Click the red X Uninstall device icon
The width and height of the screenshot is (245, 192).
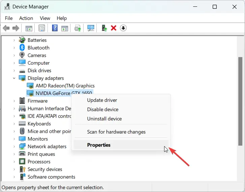(x=114, y=28)
